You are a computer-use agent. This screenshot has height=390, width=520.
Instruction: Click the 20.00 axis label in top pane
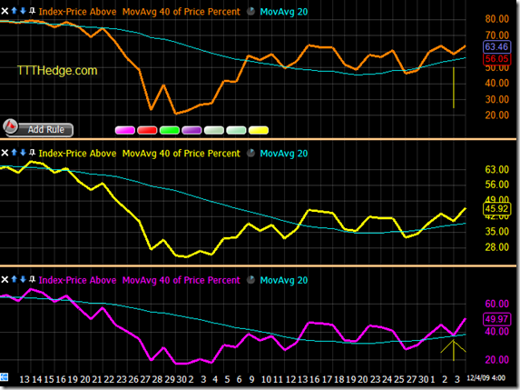point(496,115)
